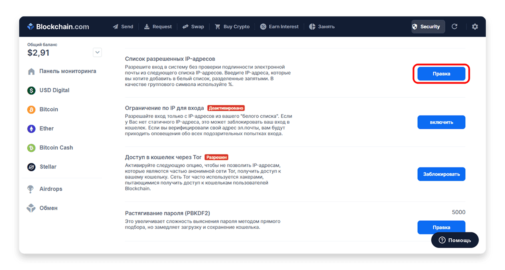Click the Ограничение по IP для входа heading

click(164, 108)
